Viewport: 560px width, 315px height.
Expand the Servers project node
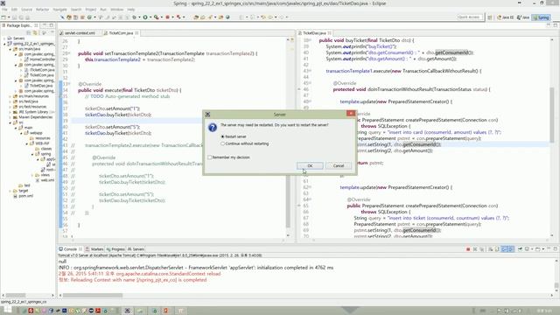(x=4, y=38)
